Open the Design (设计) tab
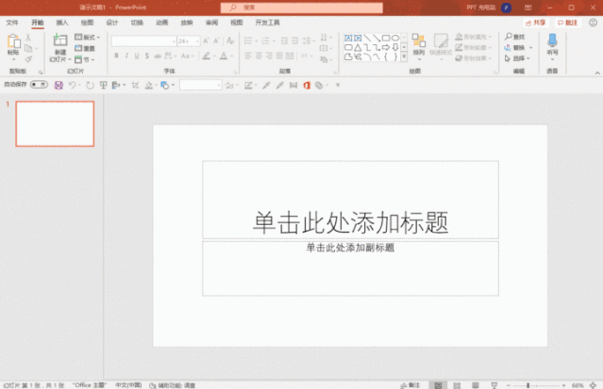The height and width of the screenshot is (389, 603). pos(112,23)
